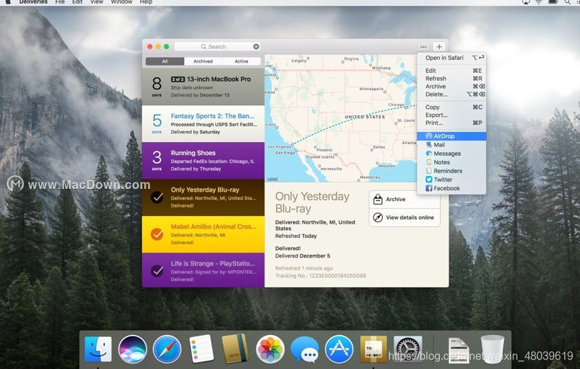Choose Open in Safari menu item
The image size is (580, 369).
pos(451,58)
